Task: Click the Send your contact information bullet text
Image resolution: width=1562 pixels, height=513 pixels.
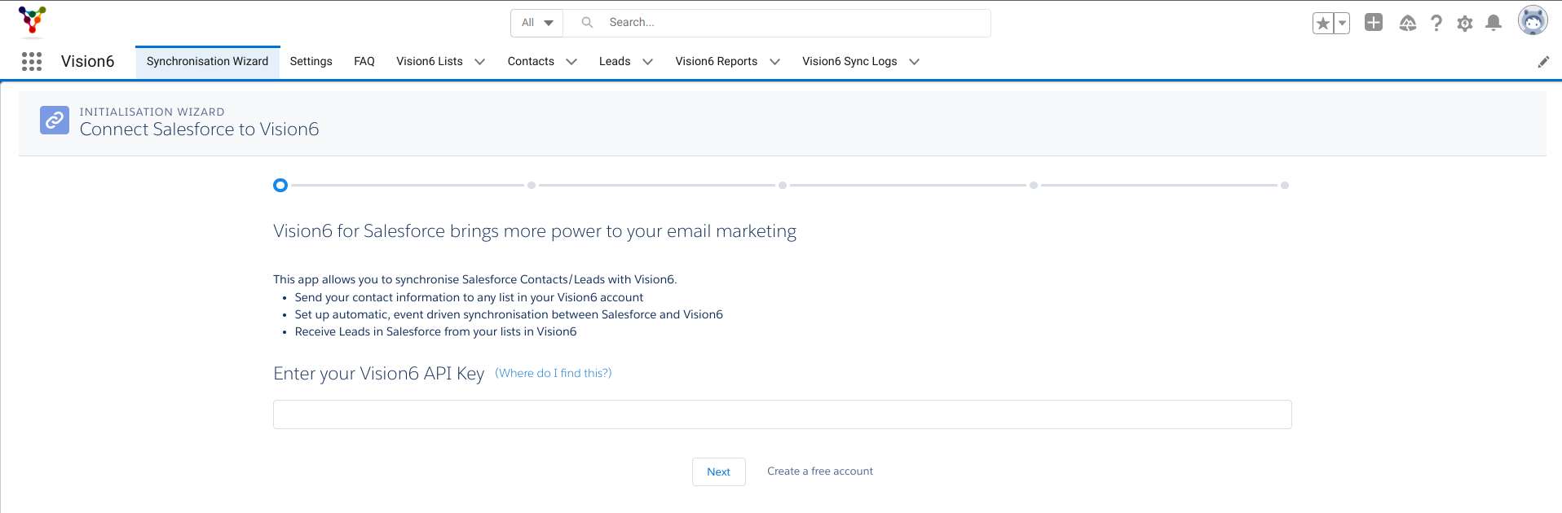Action: [469, 298]
